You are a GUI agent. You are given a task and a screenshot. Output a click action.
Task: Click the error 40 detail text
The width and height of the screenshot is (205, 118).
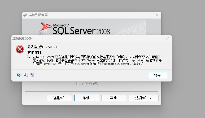pos(88,64)
